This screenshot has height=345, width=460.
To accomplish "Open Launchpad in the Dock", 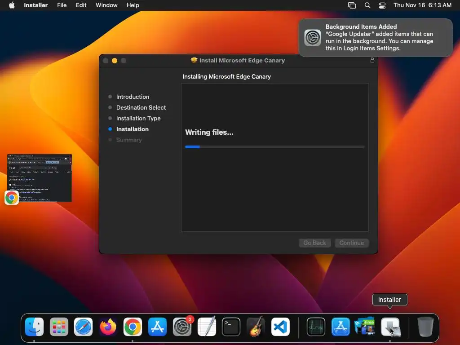I will (x=59, y=327).
